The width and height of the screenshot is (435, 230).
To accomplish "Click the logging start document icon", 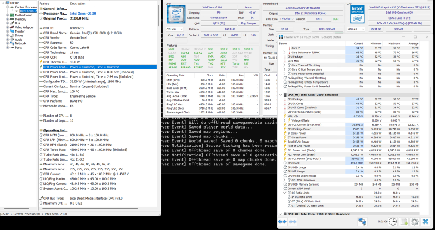I will click(x=404, y=221).
